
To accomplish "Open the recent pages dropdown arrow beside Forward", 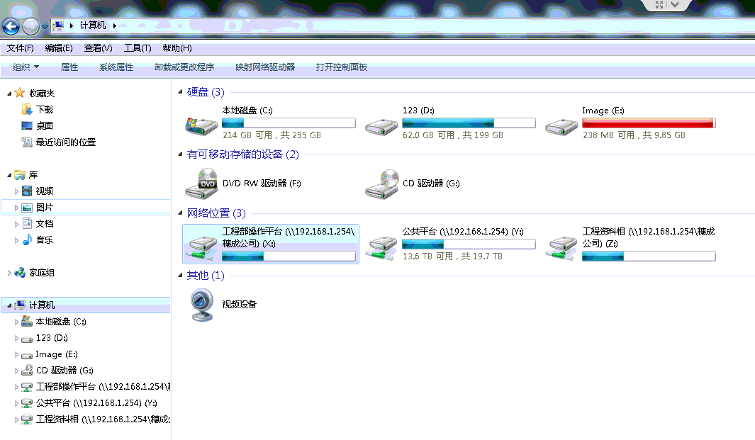I will [x=45, y=26].
